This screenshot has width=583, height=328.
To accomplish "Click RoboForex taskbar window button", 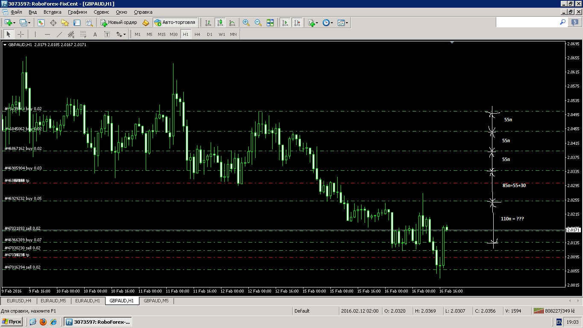I will [98, 322].
